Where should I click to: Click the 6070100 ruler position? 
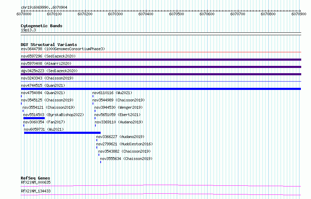pyautogui.click(x=55, y=14)
